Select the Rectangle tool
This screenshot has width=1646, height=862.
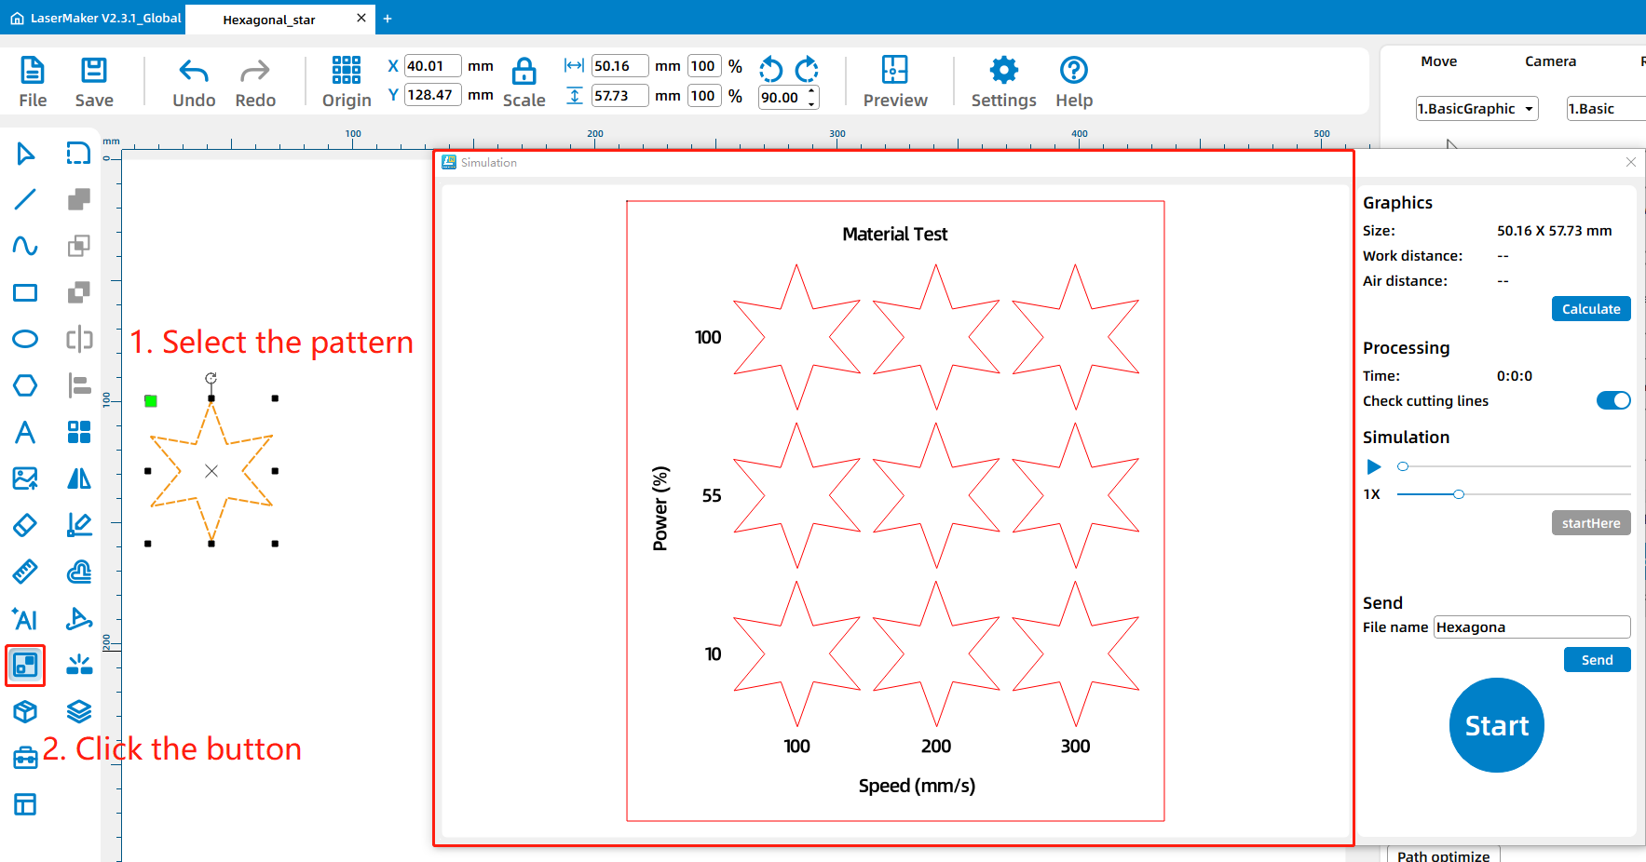click(25, 293)
